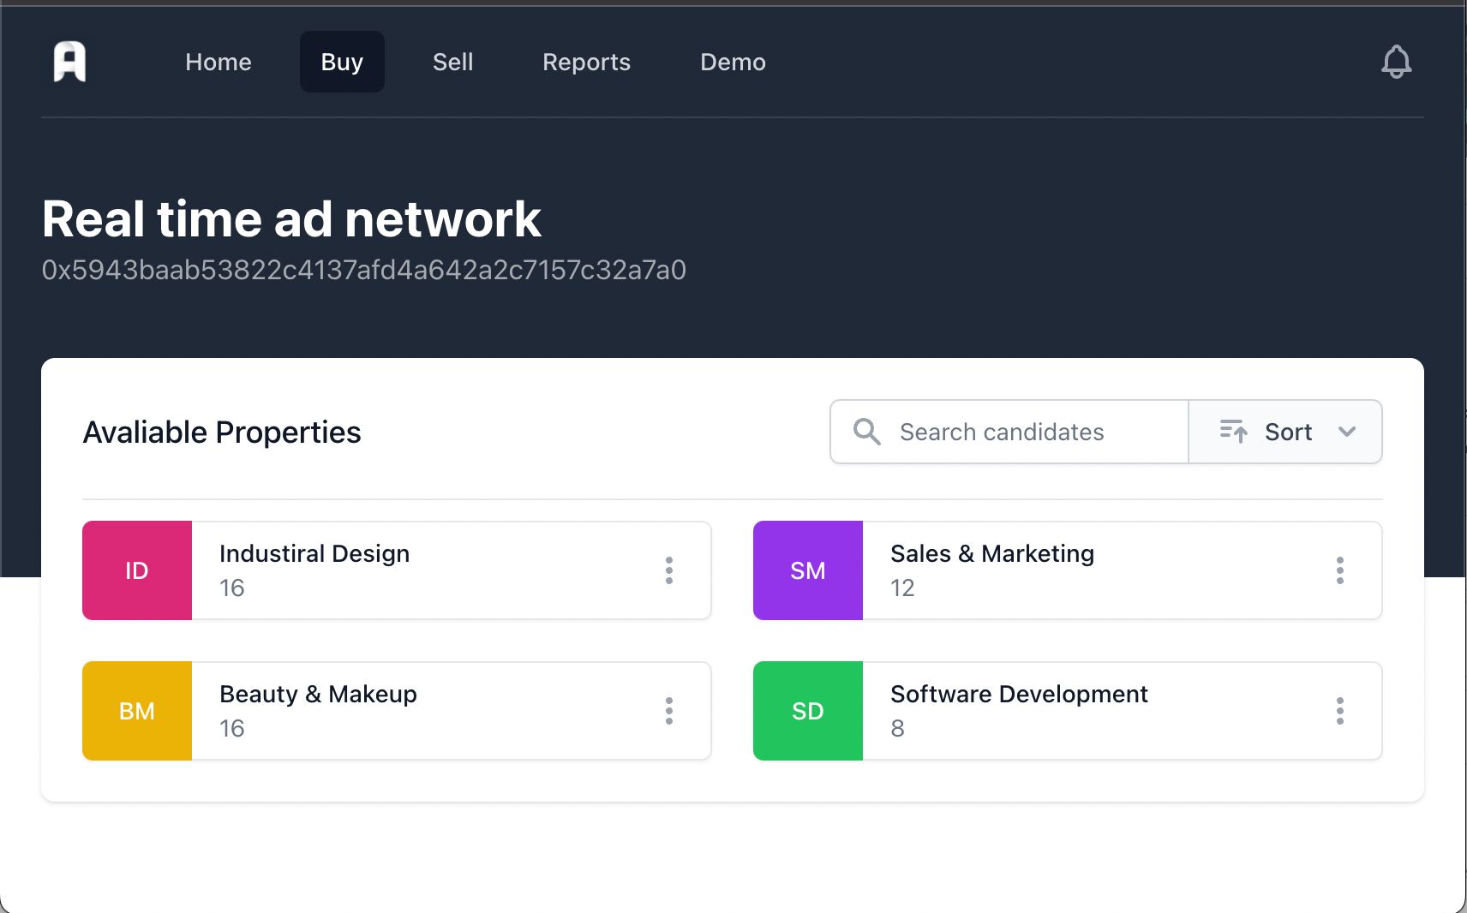Go to the Home tab

pyautogui.click(x=219, y=62)
